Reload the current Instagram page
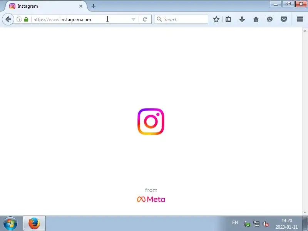308x231 pixels. click(x=145, y=19)
